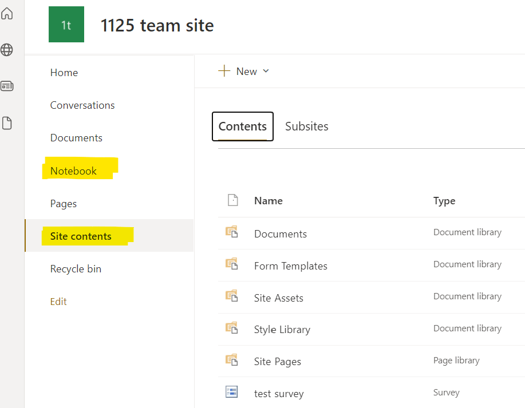525x408 pixels.
Task: Expand the New dropdown chevron
Action: coord(266,71)
